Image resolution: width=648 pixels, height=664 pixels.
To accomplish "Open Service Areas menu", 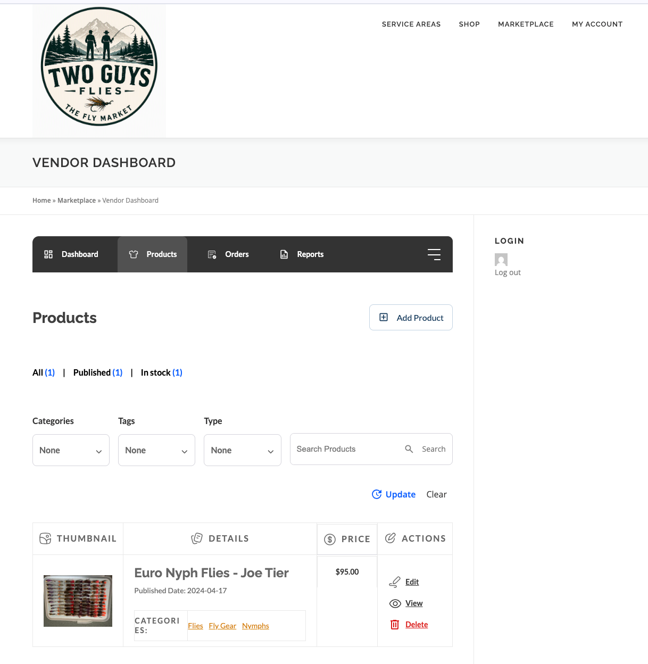I will pos(411,24).
